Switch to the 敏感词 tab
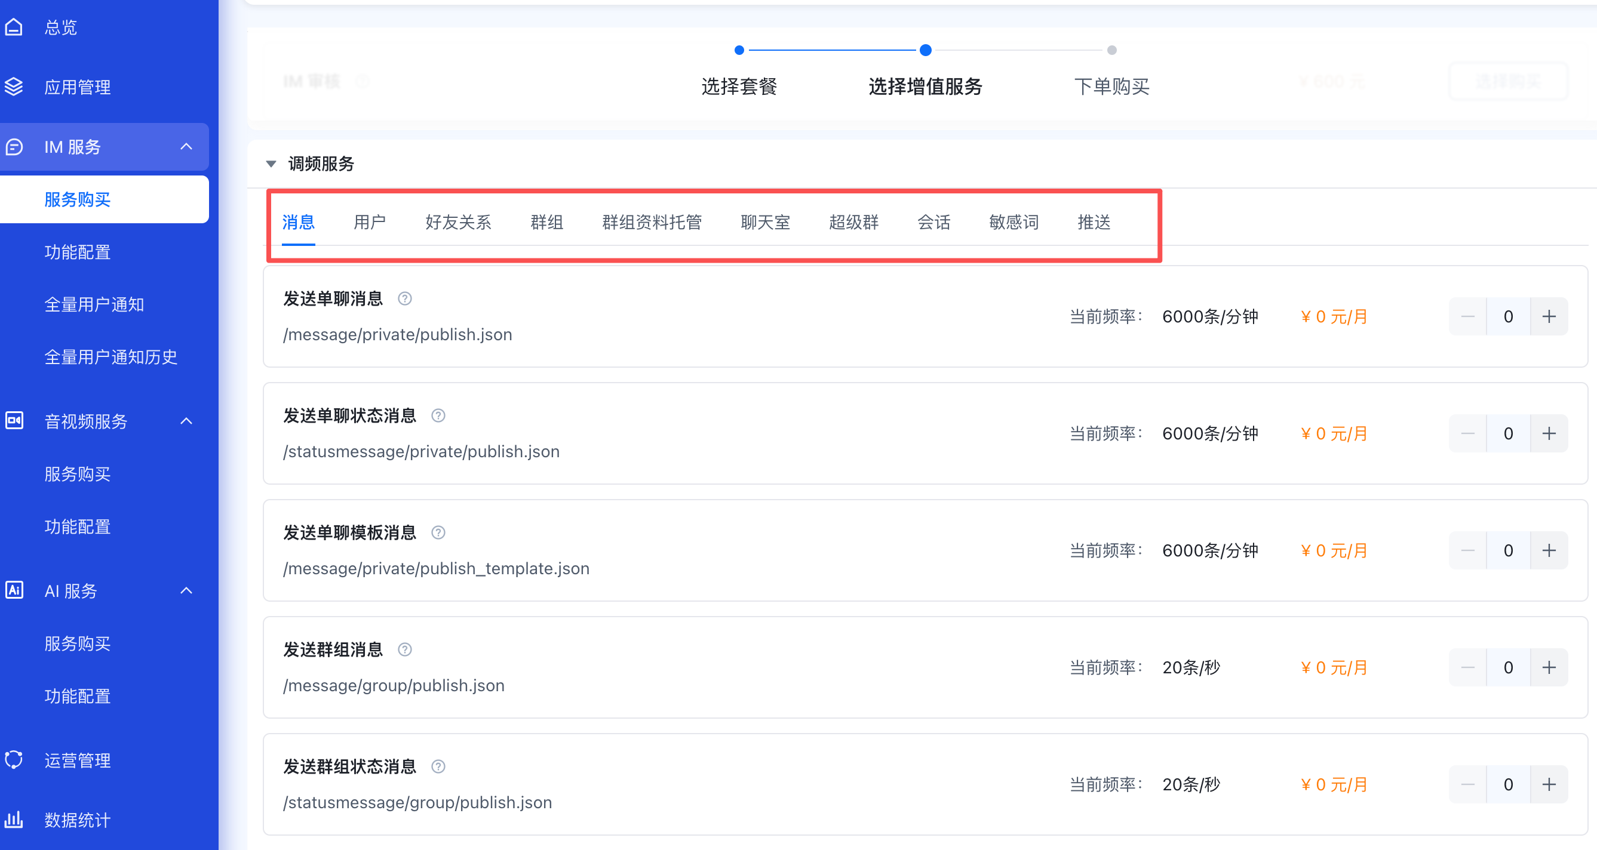 (1013, 222)
